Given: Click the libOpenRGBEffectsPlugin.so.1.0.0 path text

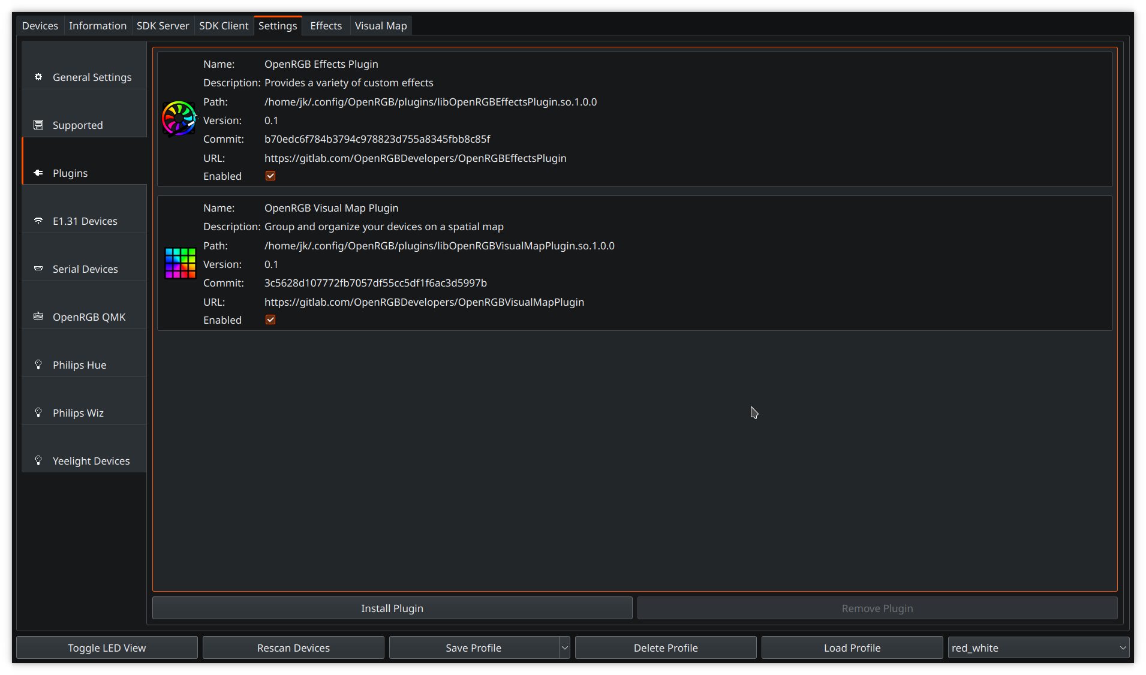Looking at the screenshot, I should coord(431,101).
